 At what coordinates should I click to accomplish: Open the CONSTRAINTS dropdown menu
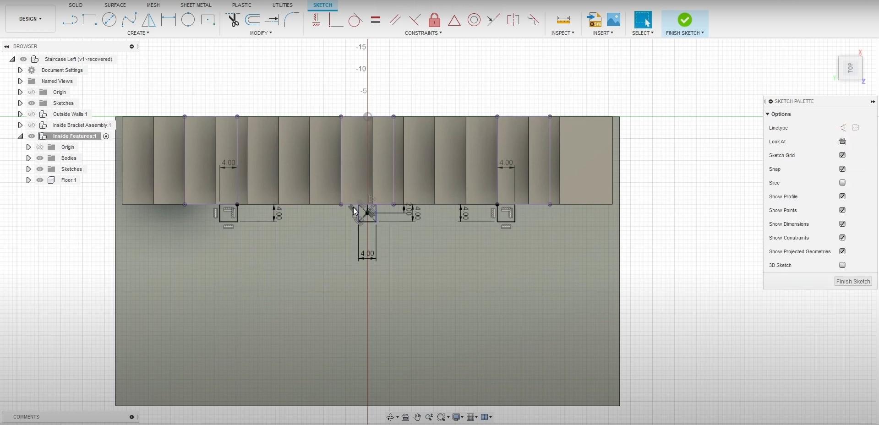pyautogui.click(x=423, y=33)
